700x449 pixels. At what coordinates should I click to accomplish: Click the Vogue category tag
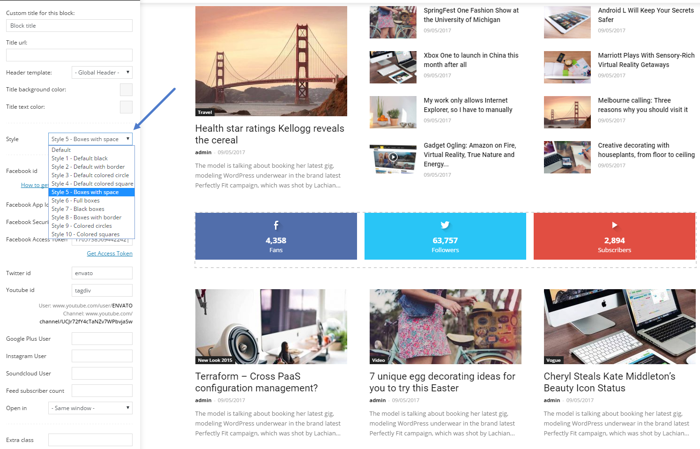point(553,360)
